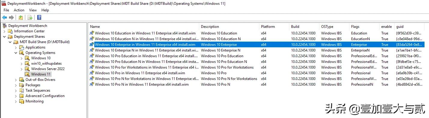Click the 'Professional' flags cell
Viewport: 429px width, 118px height.
pos(361,73)
